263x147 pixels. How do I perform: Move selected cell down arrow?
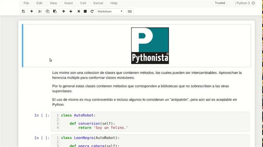(71, 11)
